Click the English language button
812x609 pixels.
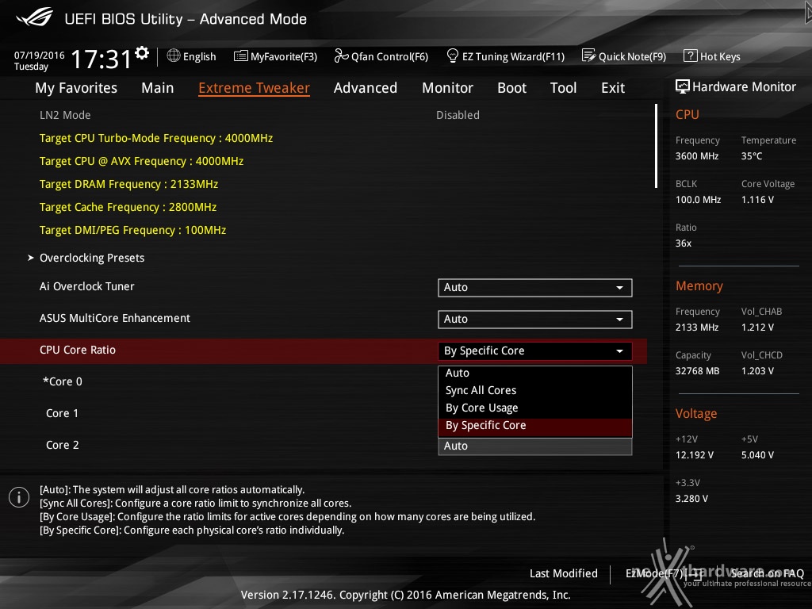(192, 56)
